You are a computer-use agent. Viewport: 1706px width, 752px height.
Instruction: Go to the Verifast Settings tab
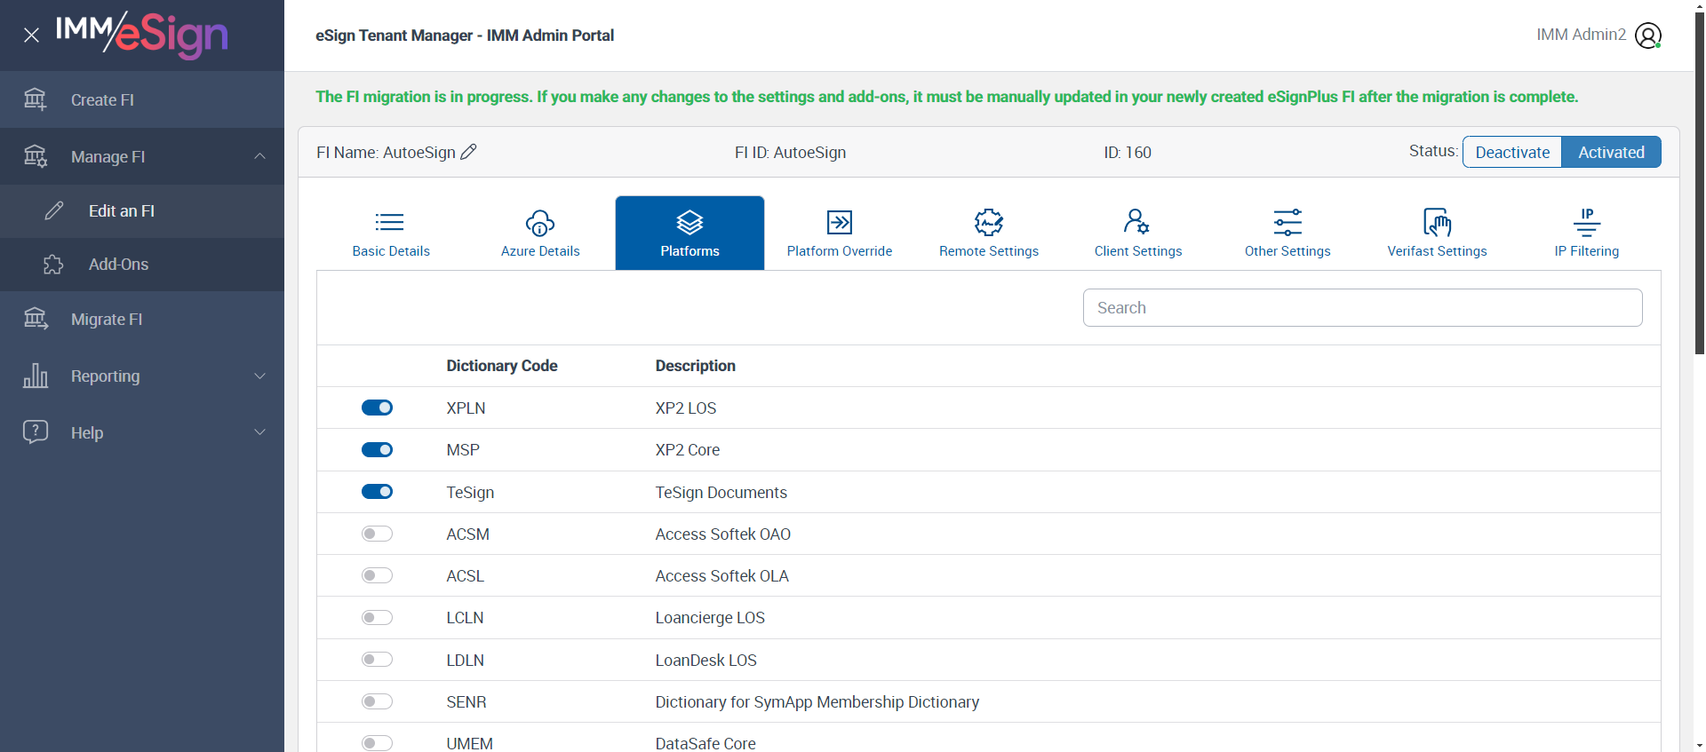coord(1437,233)
